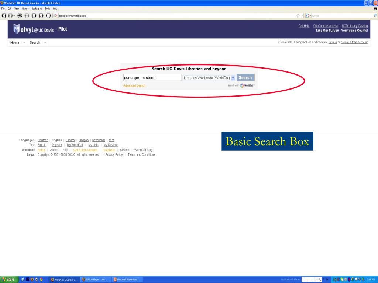The image size is (378, 283).
Task: Open the Off-Campus Access link
Action: (326, 26)
